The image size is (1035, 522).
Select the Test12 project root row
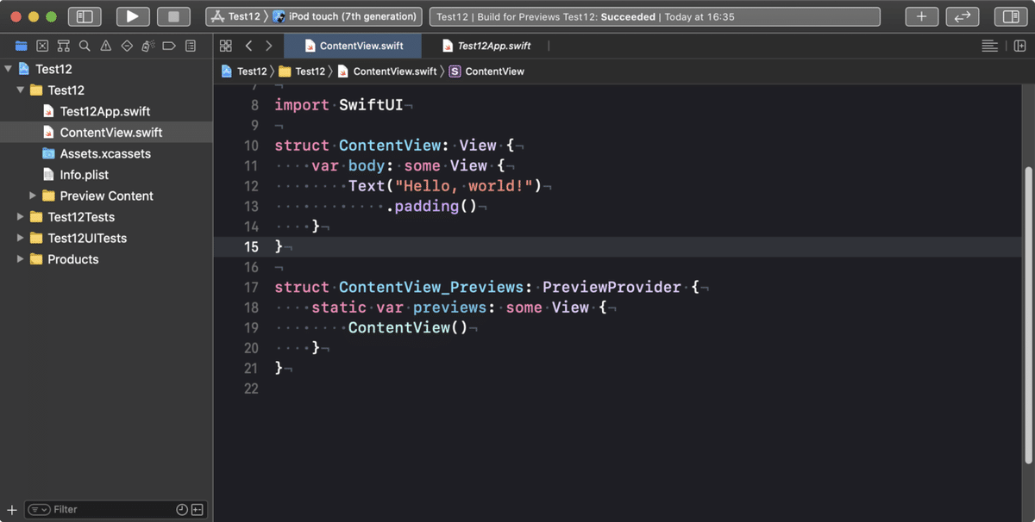(x=106, y=69)
